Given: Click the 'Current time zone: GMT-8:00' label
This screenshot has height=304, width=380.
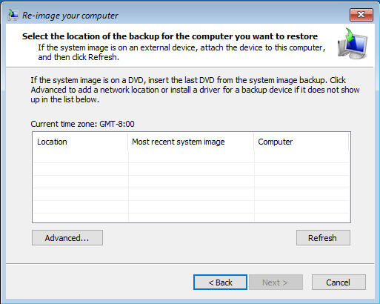Looking at the screenshot, I should click(x=82, y=124).
